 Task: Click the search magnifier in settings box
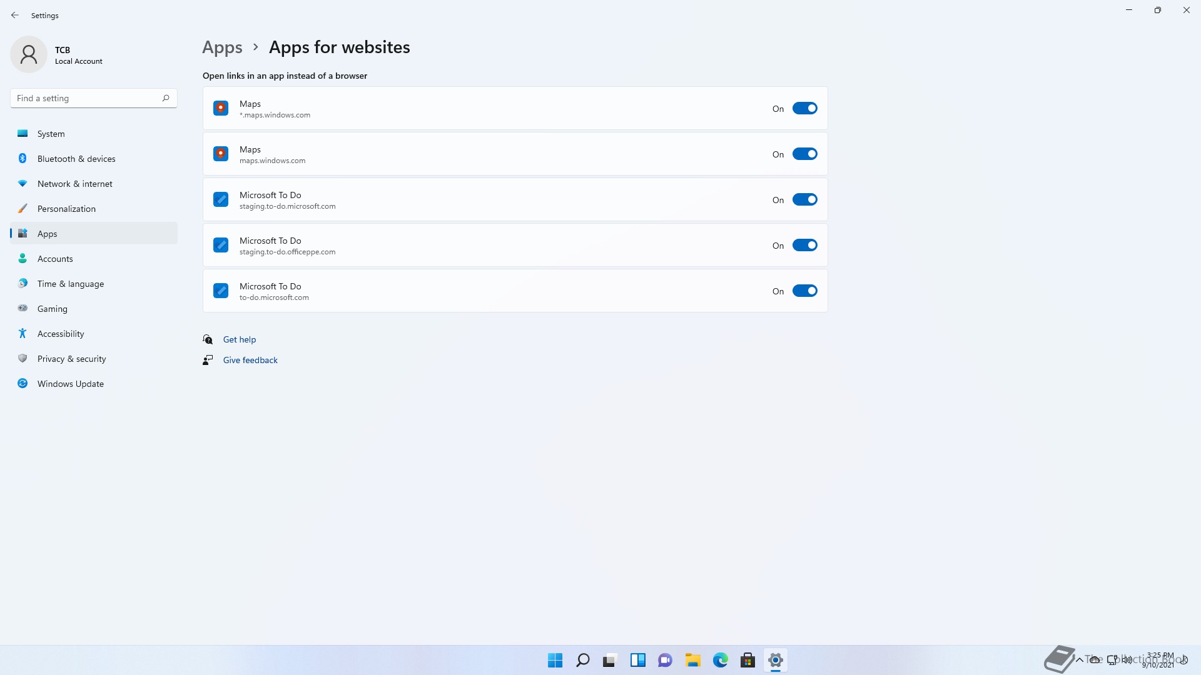(x=166, y=98)
